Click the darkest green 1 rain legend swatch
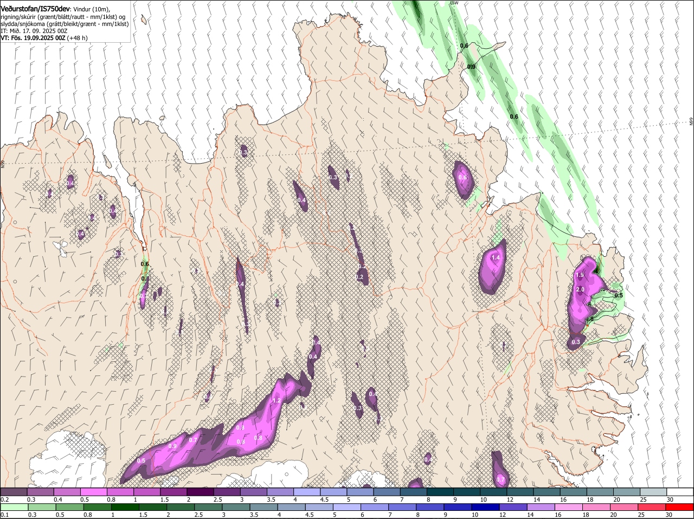 [x=125, y=507]
